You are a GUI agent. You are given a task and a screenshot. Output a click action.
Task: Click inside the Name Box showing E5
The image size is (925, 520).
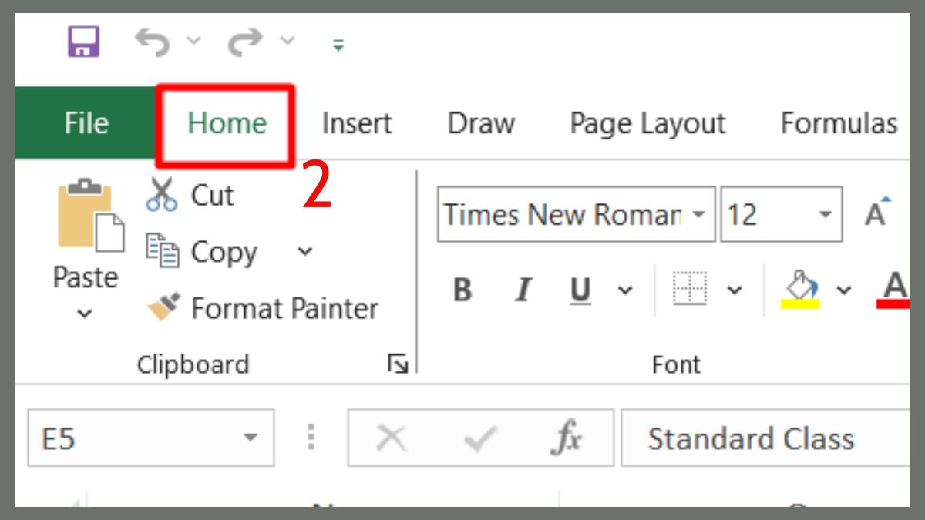tap(123, 437)
